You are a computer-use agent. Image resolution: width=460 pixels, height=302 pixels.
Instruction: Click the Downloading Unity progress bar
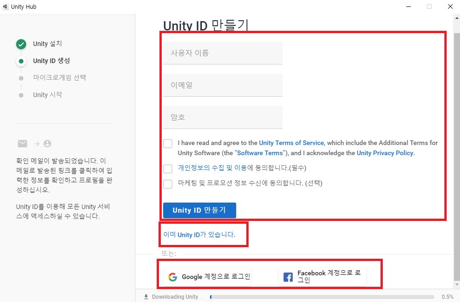tap(322, 297)
